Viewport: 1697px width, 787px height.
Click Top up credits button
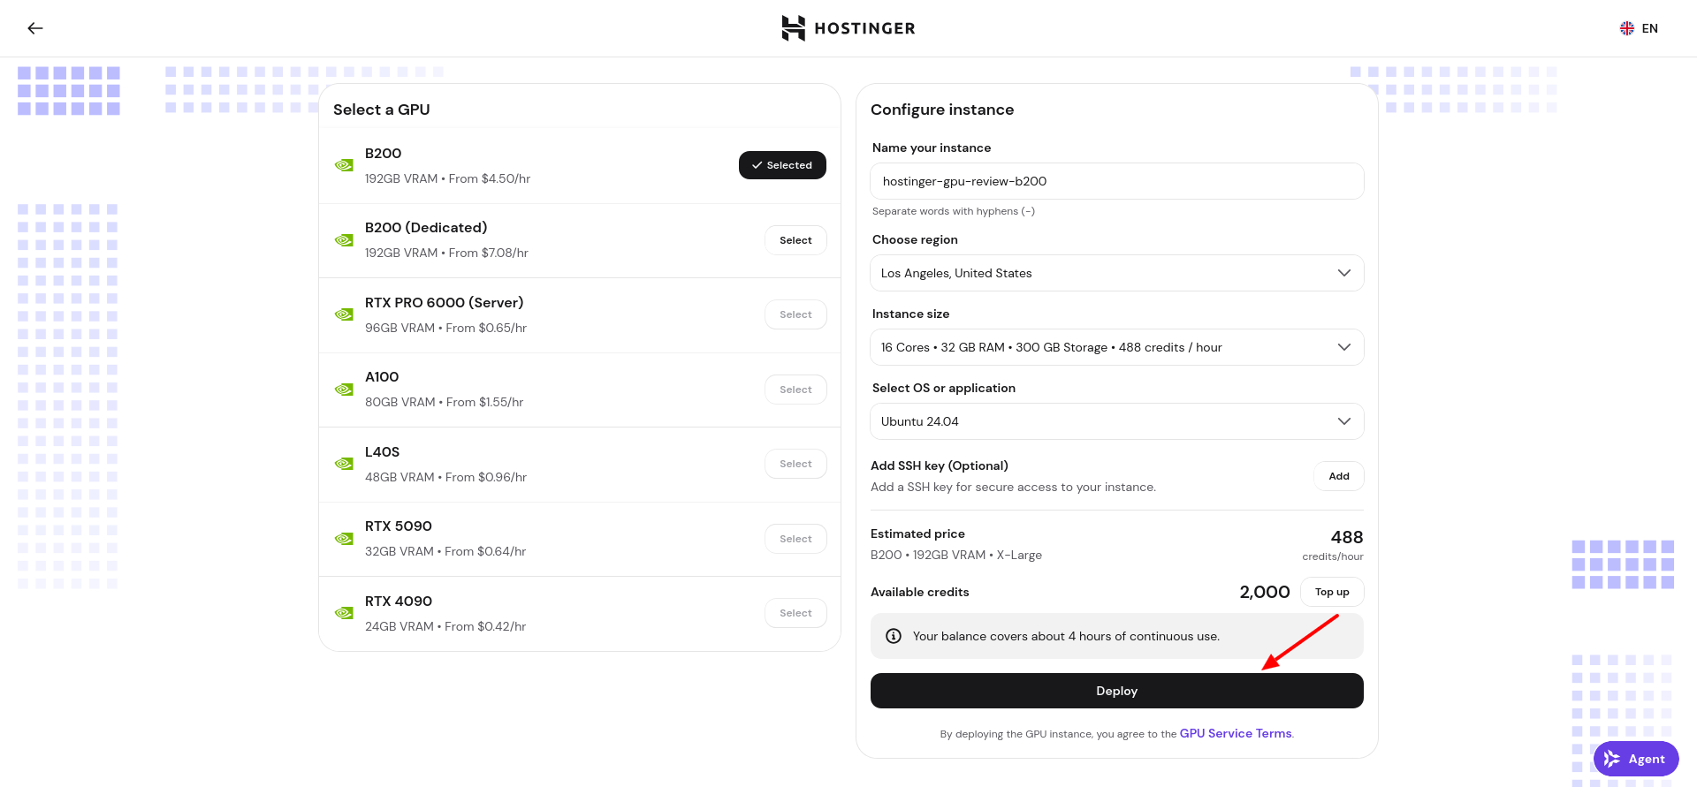click(x=1332, y=592)
